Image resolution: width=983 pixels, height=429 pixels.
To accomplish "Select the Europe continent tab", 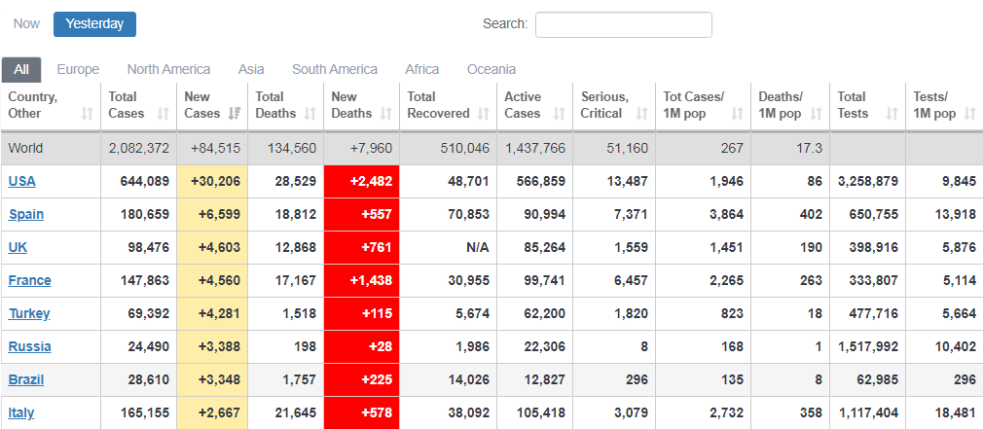I will pos(78,69).
